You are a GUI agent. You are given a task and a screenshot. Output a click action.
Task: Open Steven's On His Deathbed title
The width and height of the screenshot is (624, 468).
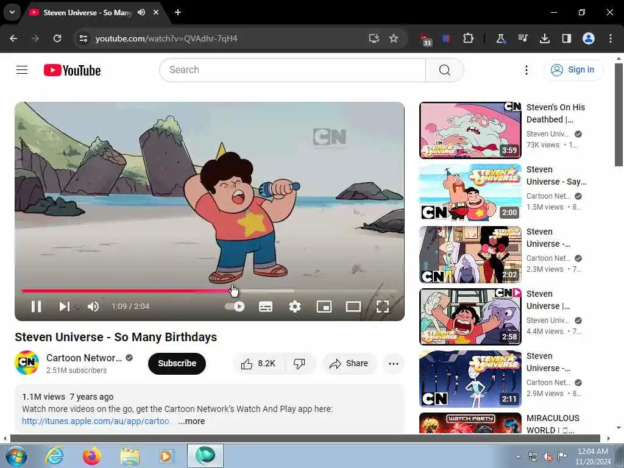556,113
